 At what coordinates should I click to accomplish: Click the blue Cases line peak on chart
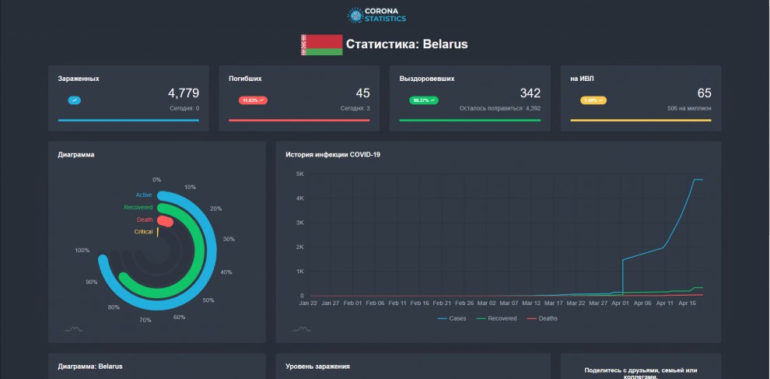pos(698,180)
